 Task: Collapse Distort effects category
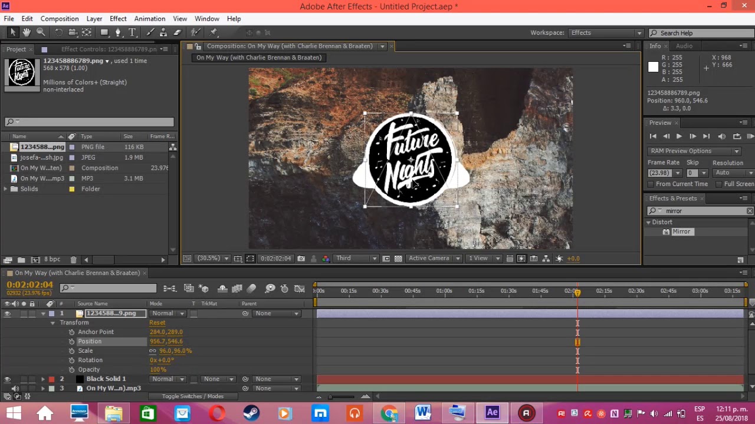(x=648, y=222)
